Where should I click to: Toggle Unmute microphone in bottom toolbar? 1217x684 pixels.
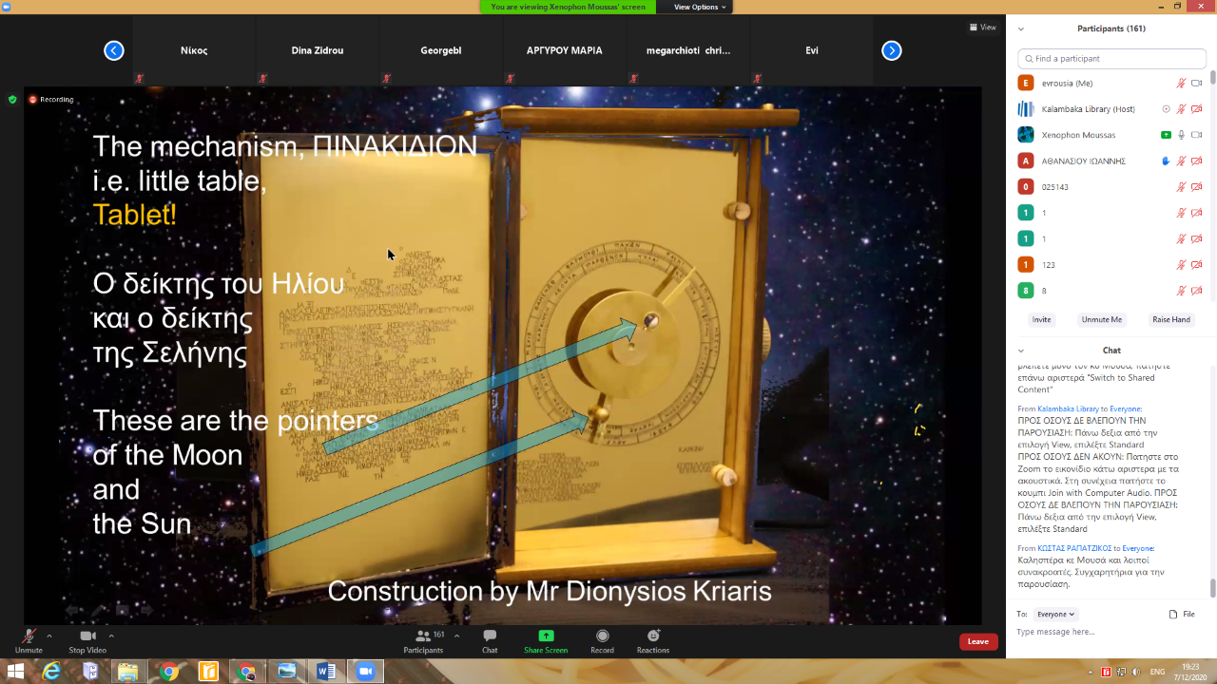[x=29, y=636]
